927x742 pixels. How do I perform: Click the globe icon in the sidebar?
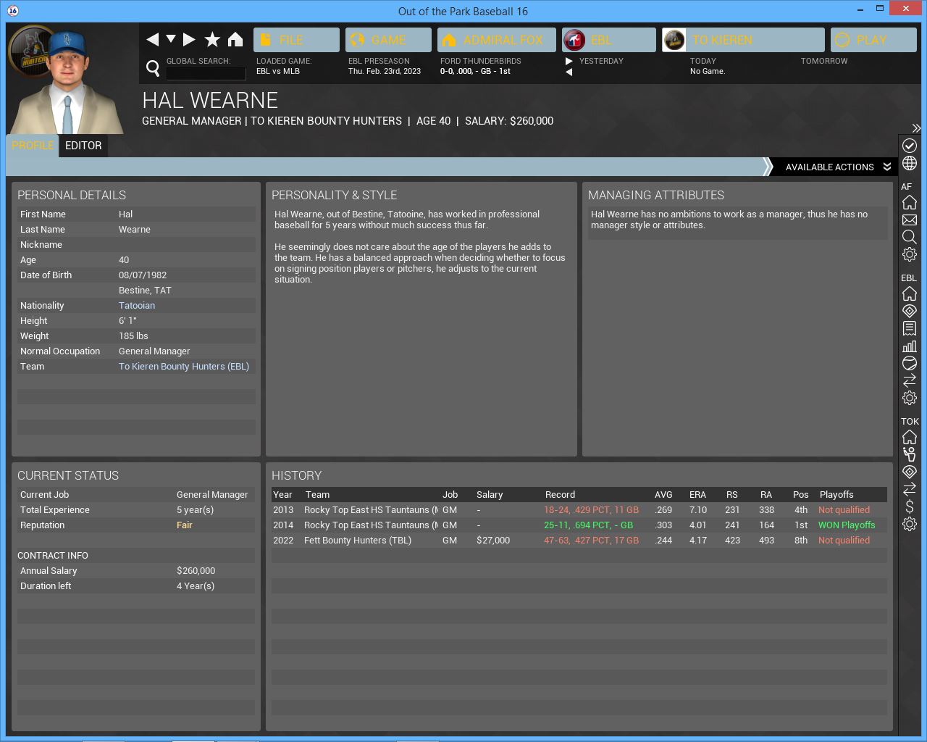click(910, 163)
